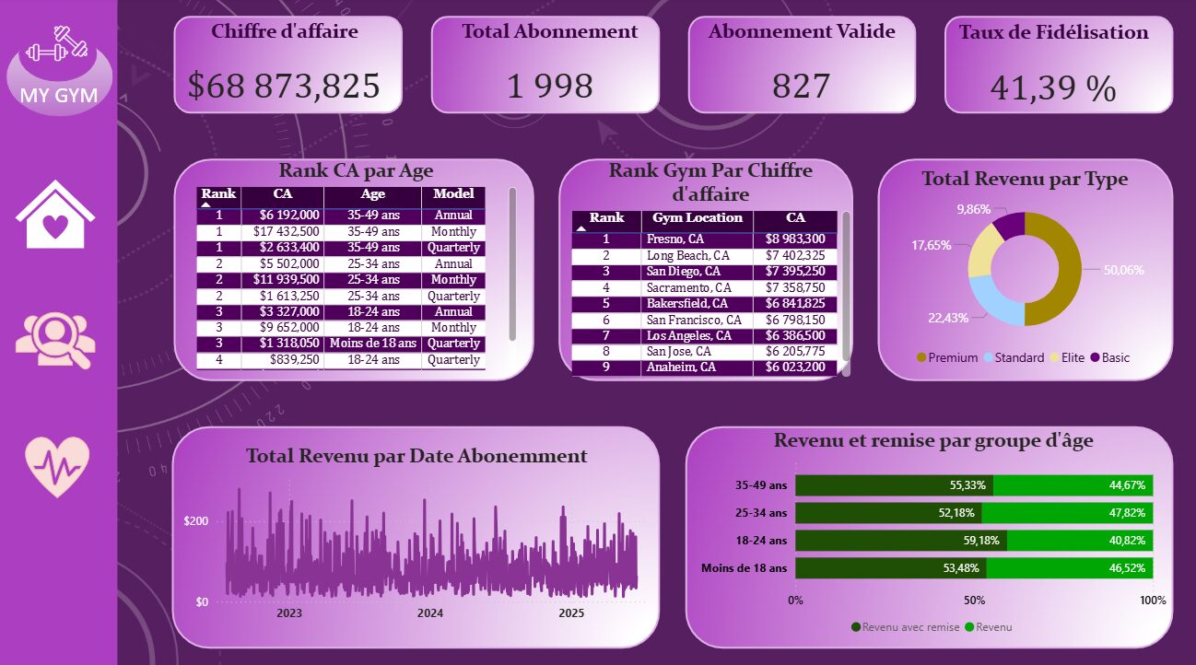Image resolution: width=1196 pixels, height=665 pixels.
Task: Sort by the Model column header
Action: 453,194
